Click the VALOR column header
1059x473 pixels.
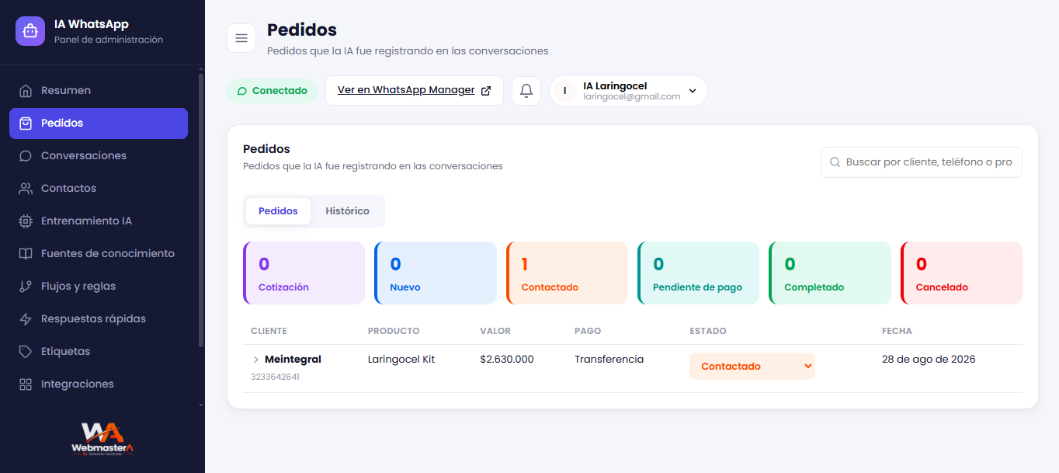pyautogui.click(x=495, y=331)
